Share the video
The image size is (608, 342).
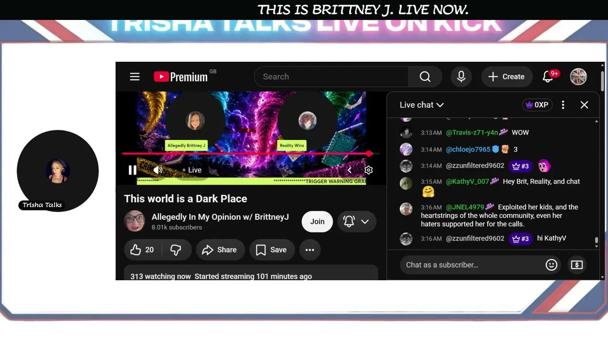coord(219,250)
